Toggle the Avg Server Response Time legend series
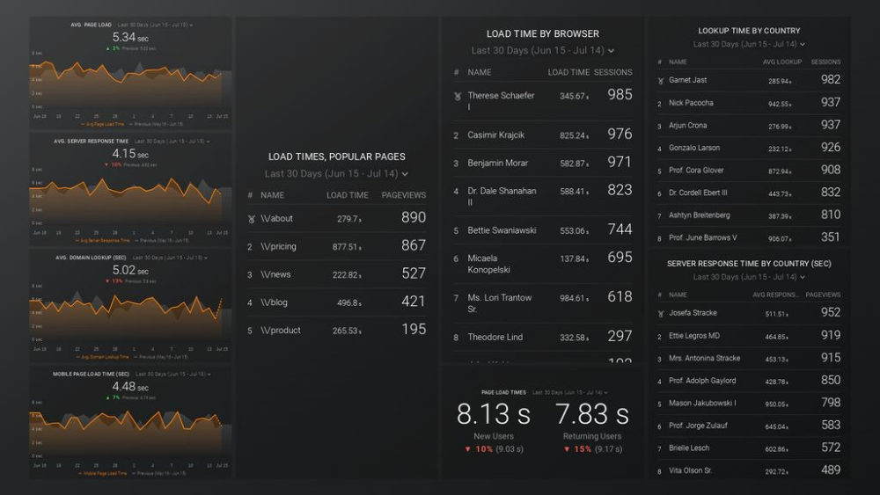Viewport: 880px width, 495px height. (x=102, y=240)
